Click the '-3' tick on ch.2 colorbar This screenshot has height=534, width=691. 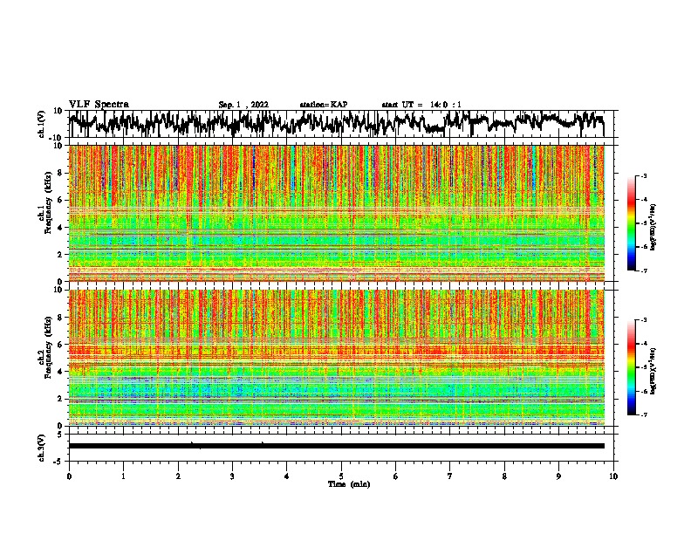[643, 320]
